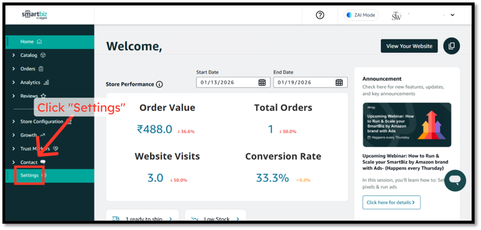Expand the Analytics sidebar section

pyautogui.click(x=30, y=83)
